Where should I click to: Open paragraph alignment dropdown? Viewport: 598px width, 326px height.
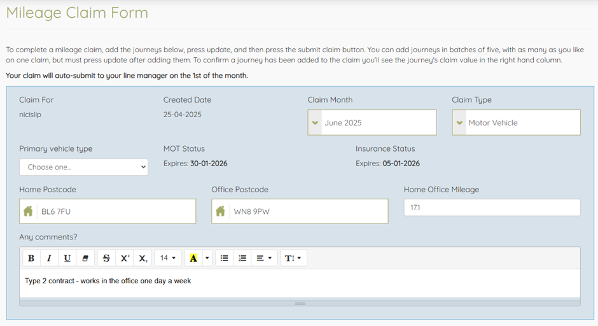[x=264, y=258]
